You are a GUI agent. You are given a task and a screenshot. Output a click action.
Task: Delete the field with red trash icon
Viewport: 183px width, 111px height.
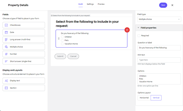point(127,30)
